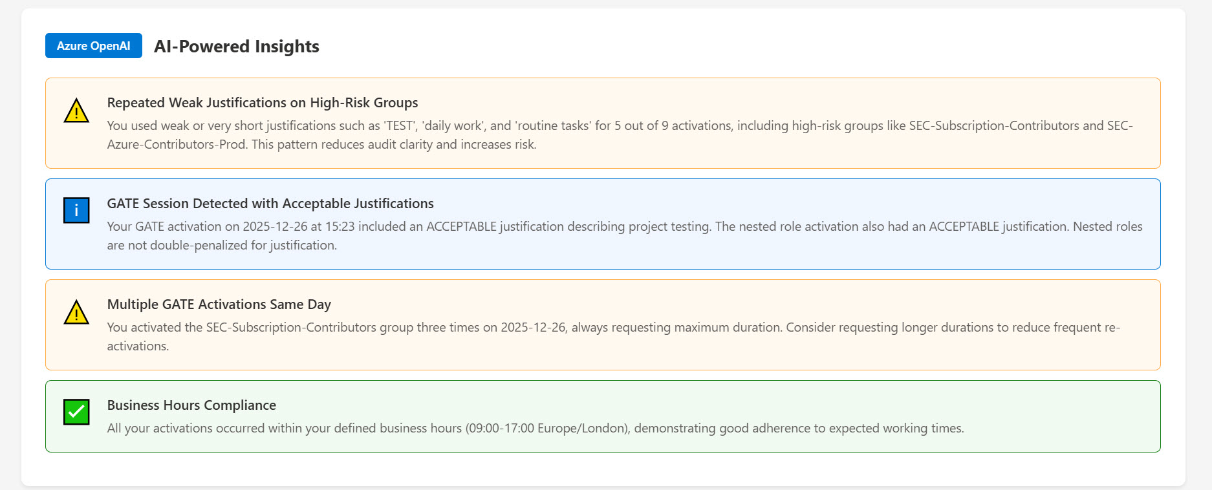Click 'SEC-Azure-Contributors-Prod' text in first insight
This screenshot has height=490, width=1212.
176,145
